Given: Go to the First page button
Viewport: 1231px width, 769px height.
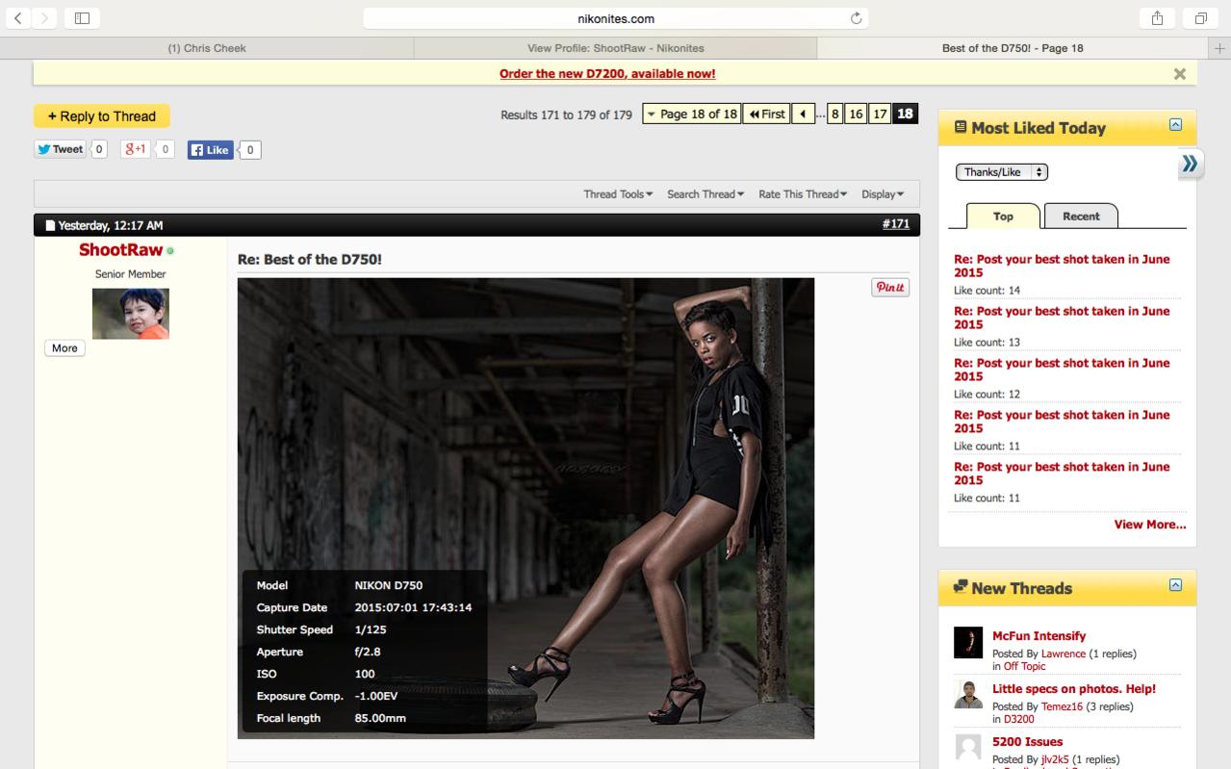Looking at the screenshot, I should (x=766, y=115).
